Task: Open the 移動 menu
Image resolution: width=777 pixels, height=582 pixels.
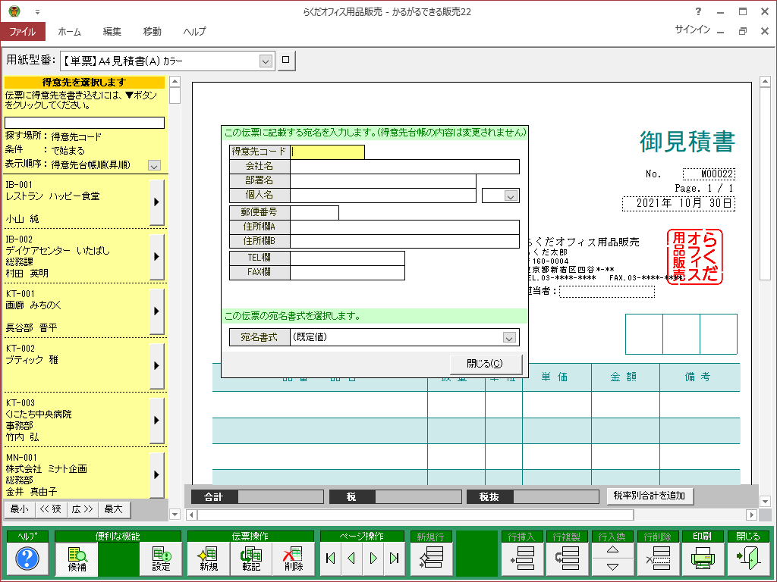Action: tap(152, 31)
